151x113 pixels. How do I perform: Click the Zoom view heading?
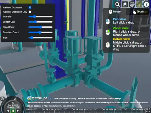121,28
